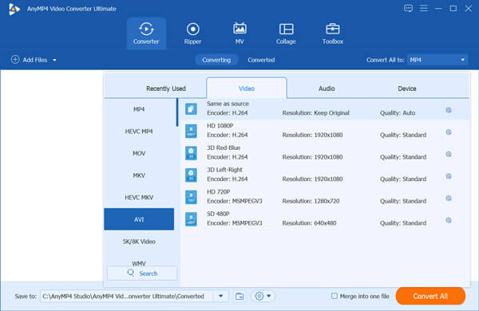Screen dimensions: 479x311
Task: Click the HD 1080P profile icon
Action: pos(191,131)
